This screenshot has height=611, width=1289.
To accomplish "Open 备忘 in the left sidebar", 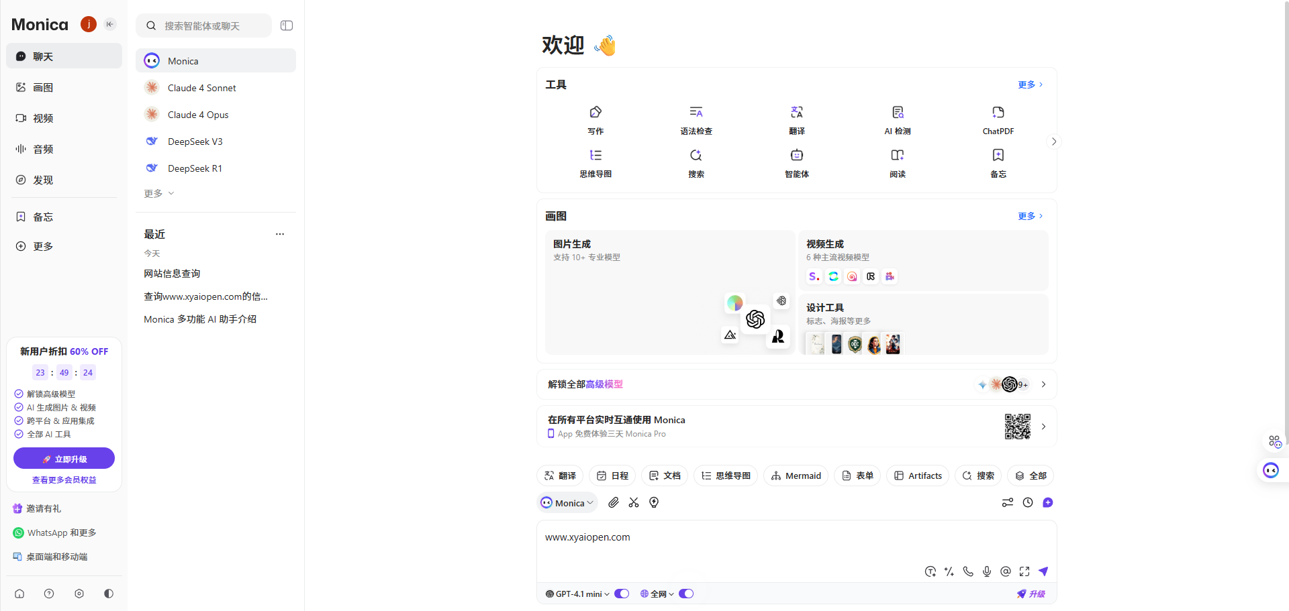I will (64, 217).
